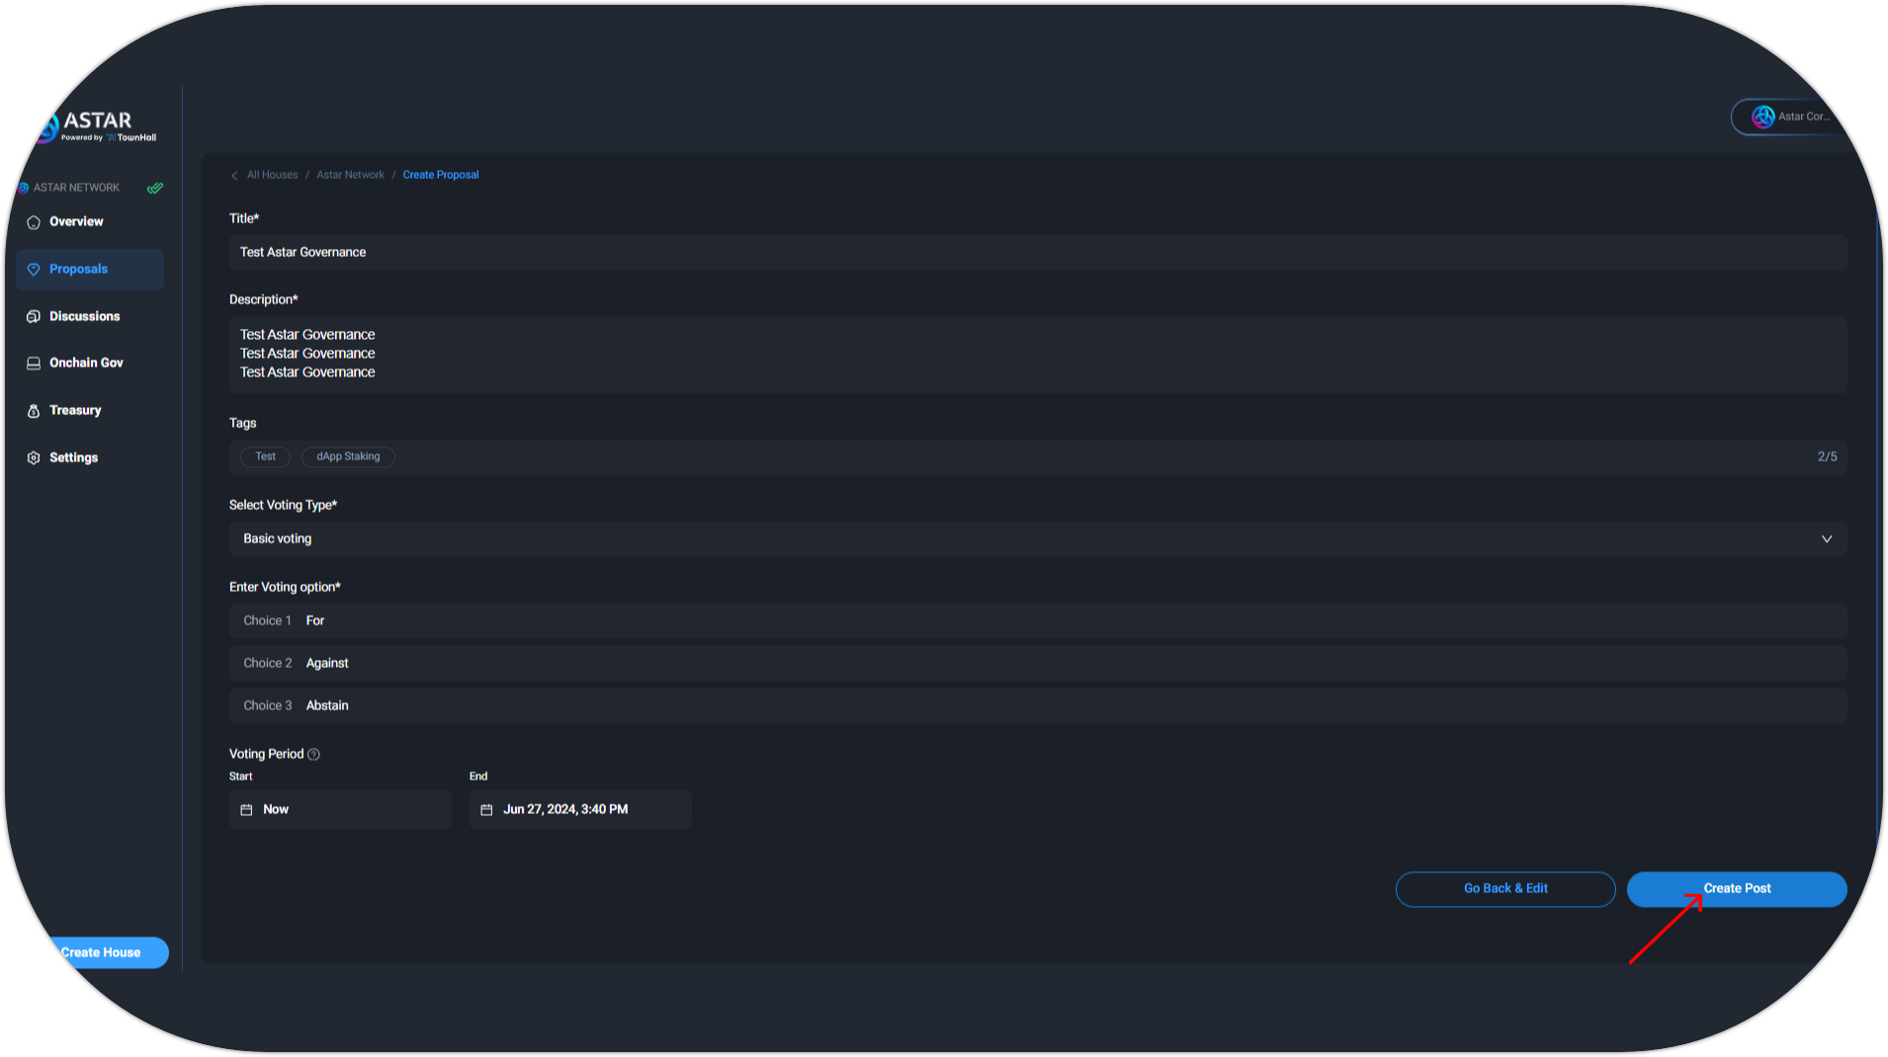Click the Settings gear icon

[x=34, y=458]
